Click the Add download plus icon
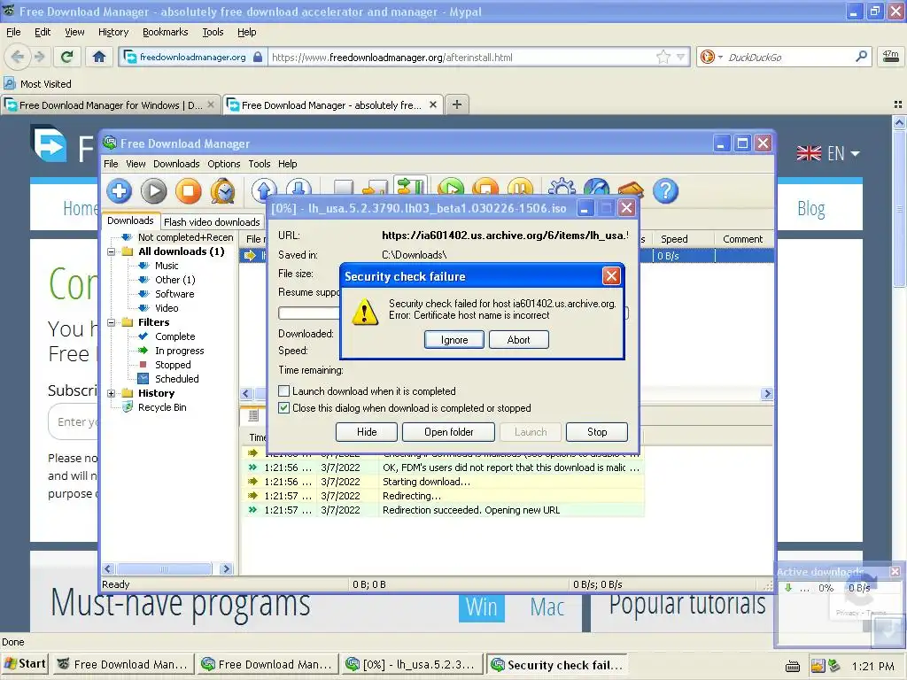 click(120, 191)
